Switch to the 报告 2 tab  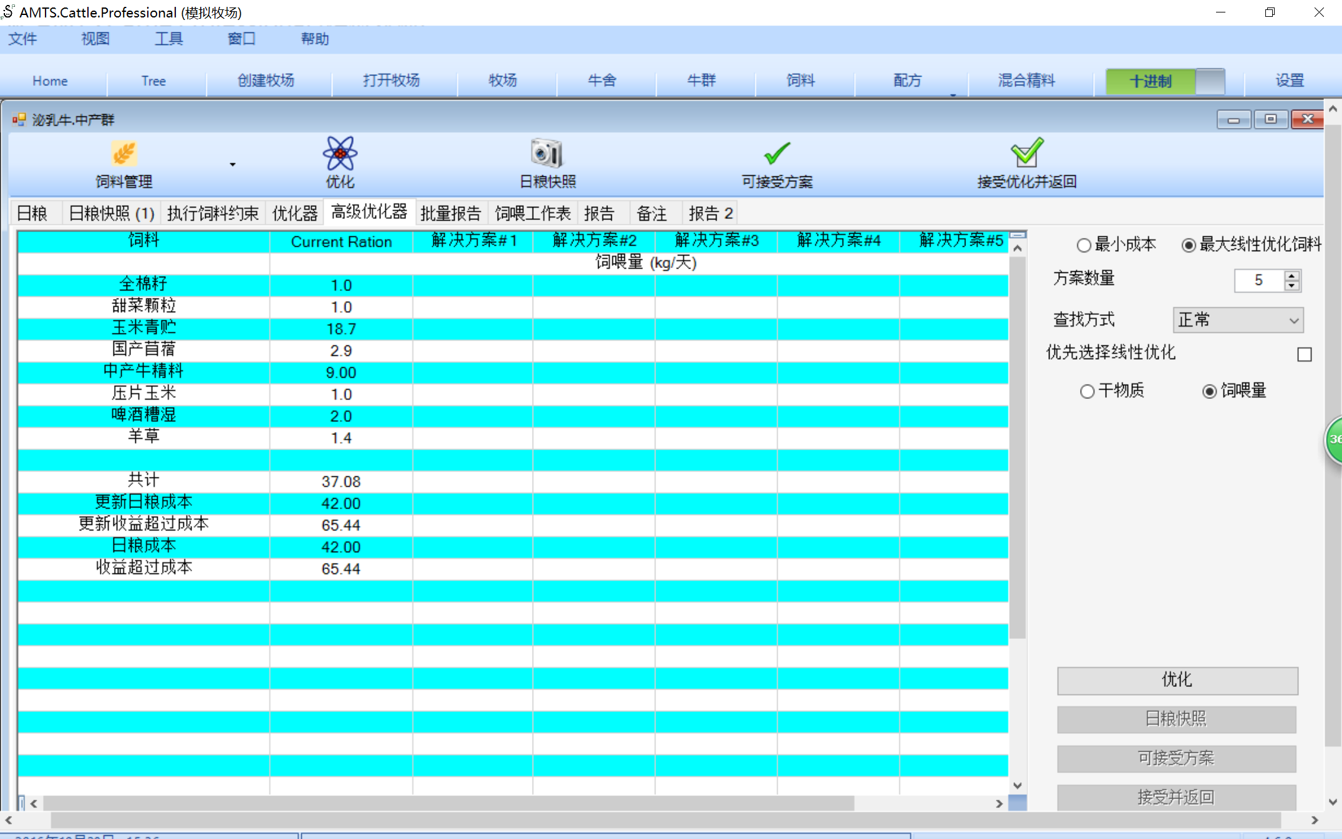tap(710, 213)
